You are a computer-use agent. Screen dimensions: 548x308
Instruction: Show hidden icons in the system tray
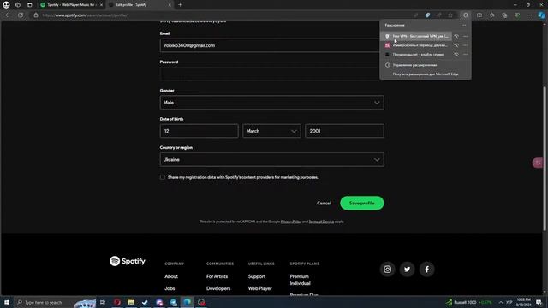(x=500, y=302)
